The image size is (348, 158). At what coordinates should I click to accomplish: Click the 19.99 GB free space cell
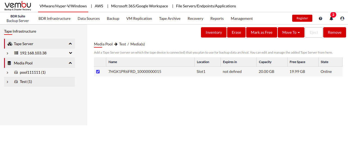coord(297,72)
